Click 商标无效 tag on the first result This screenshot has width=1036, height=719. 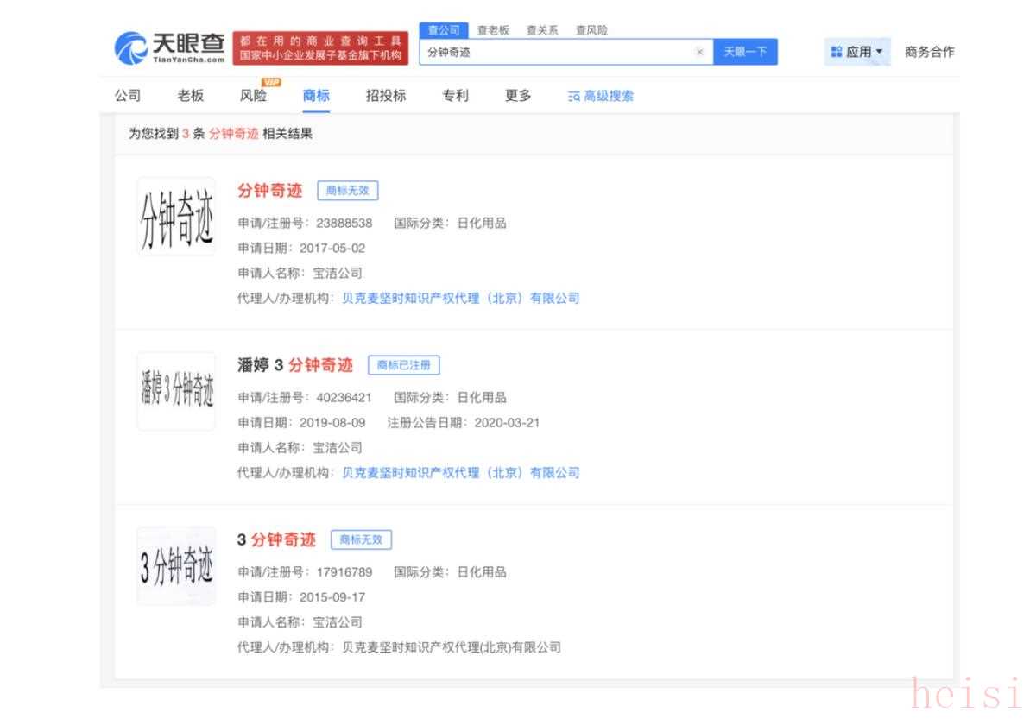tap(348, 191)
